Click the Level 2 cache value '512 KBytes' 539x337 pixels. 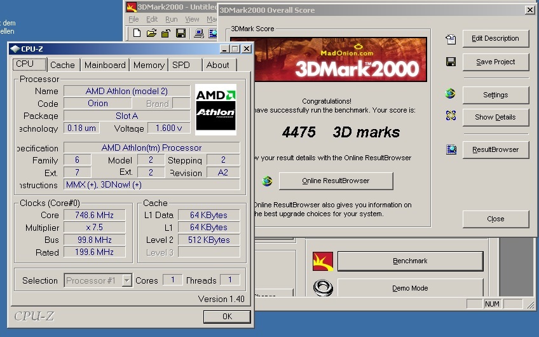click(208, 240)
